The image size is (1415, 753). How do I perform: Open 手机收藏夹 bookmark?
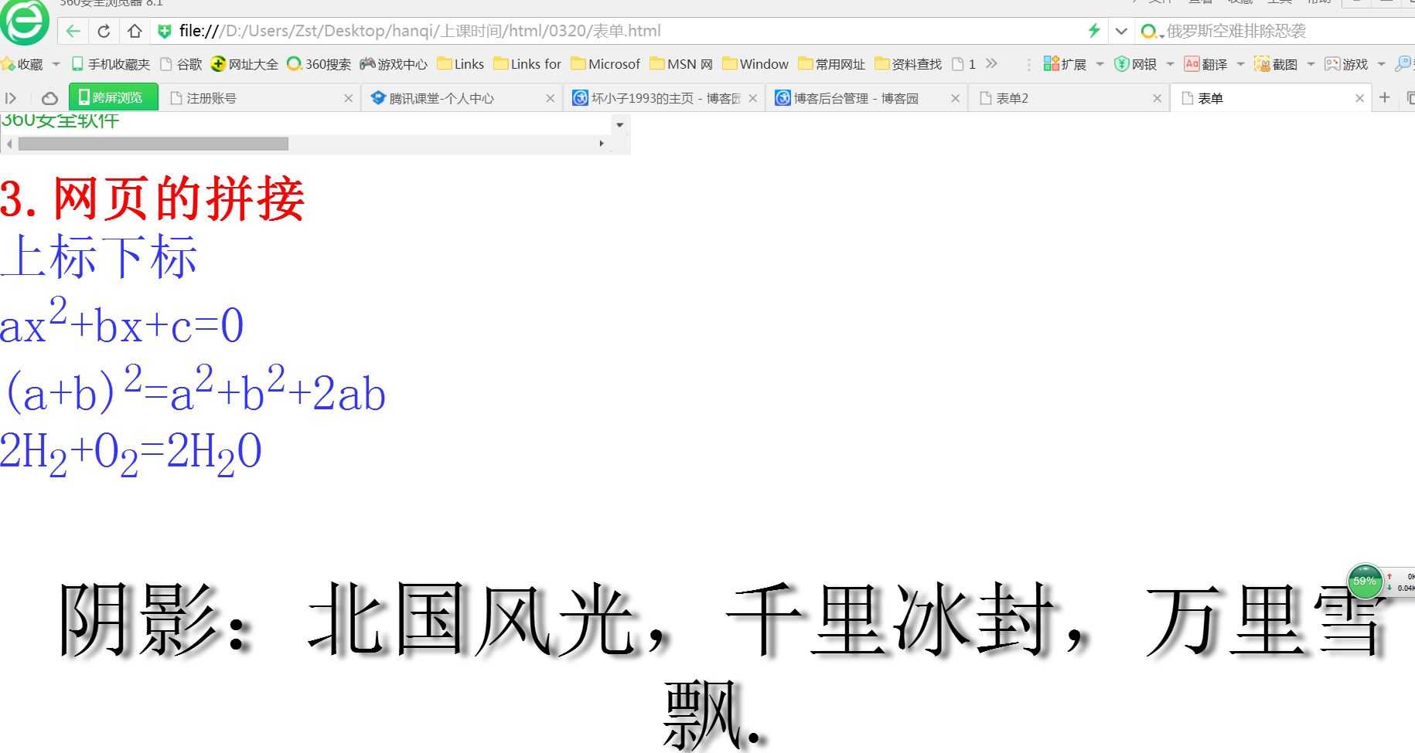tap(111, 64)
